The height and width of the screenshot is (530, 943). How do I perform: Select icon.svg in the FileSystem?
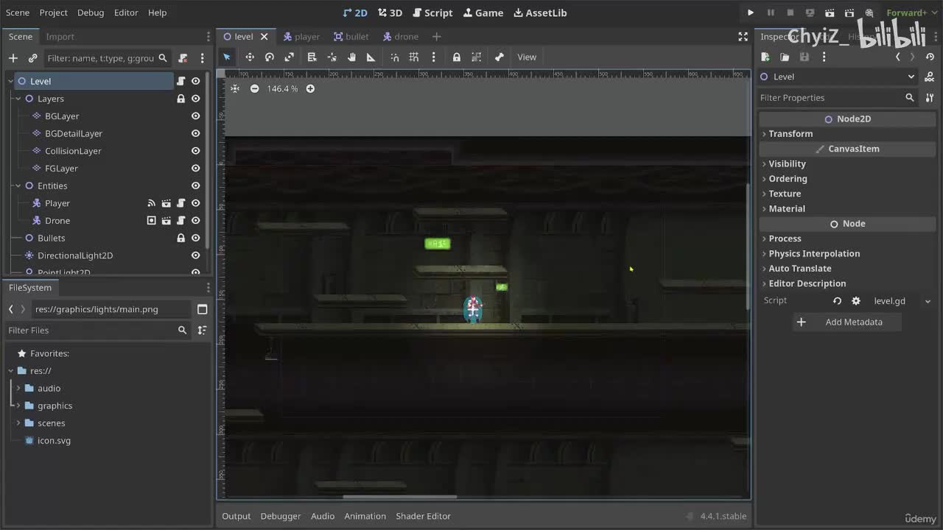(55, 441)
